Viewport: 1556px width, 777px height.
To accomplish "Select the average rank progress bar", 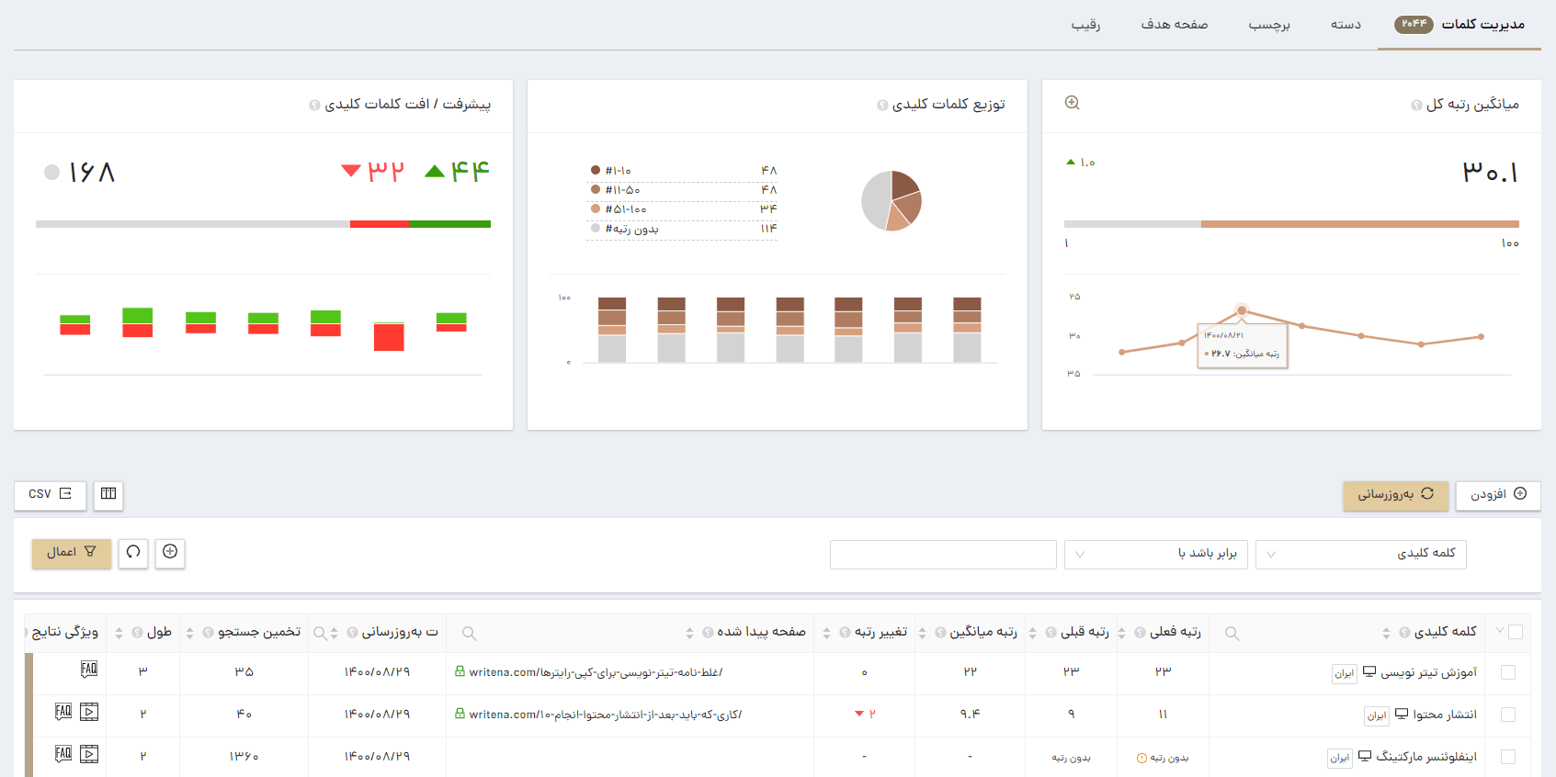I will 1291,224.
